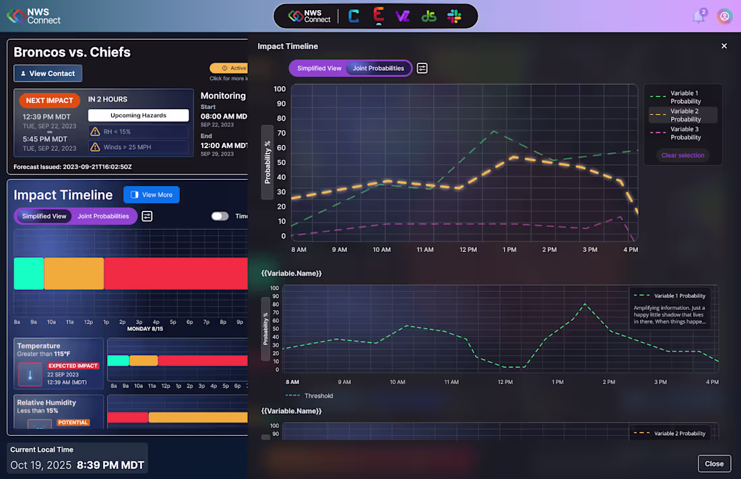The image size is (741, 479).
Task: Click the NEXT IMPACT badge
Action: pos(49,100)
